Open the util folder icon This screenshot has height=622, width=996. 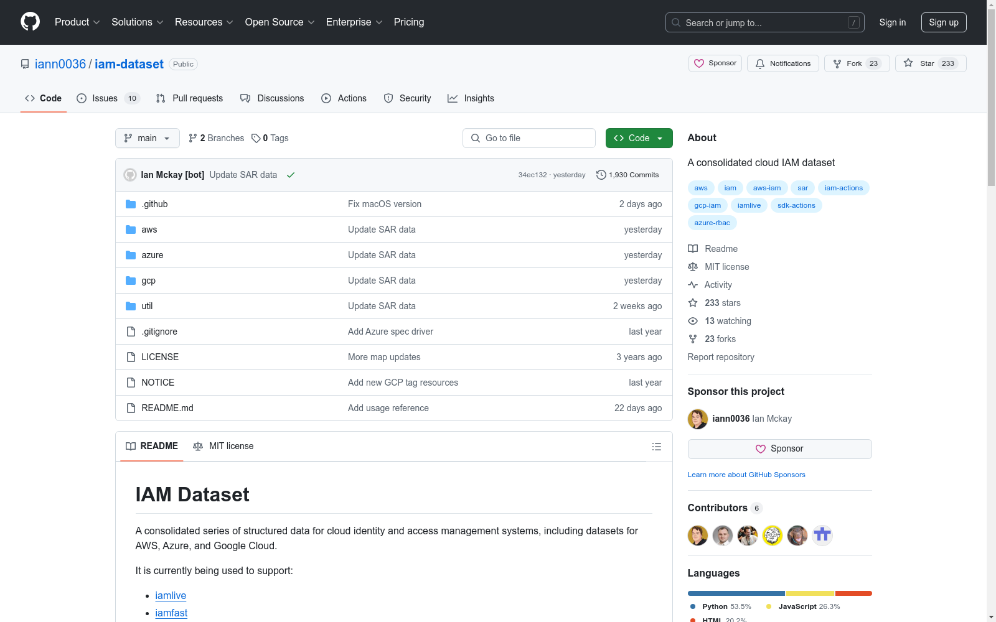click(x=131, y=306)
